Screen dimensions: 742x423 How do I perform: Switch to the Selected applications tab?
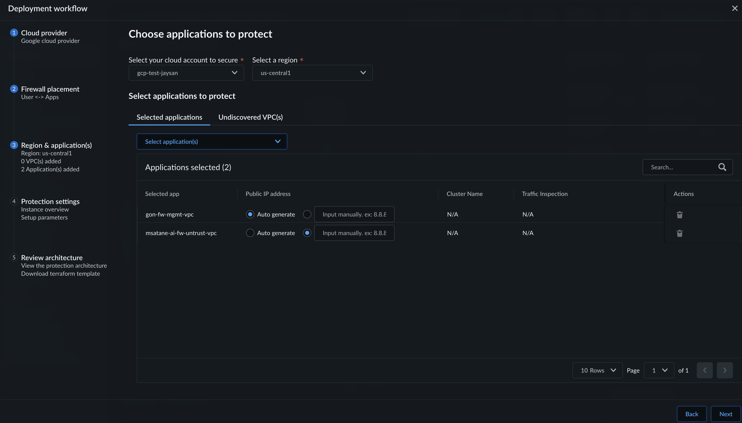point(169,117)
